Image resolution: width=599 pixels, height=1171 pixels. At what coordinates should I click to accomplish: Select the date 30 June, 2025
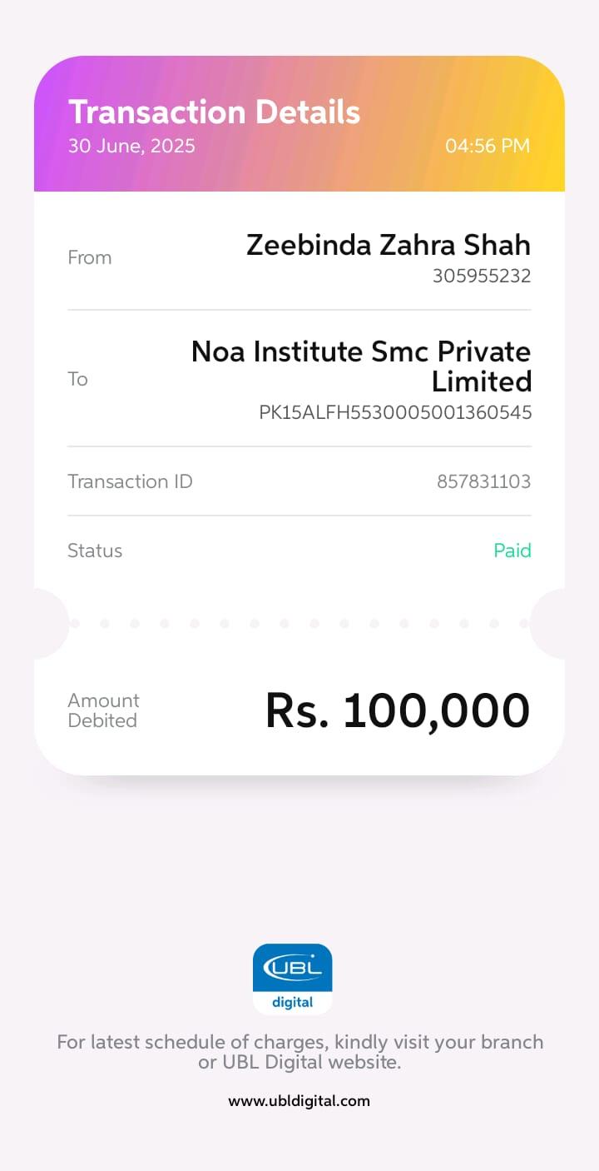(131, 146)
